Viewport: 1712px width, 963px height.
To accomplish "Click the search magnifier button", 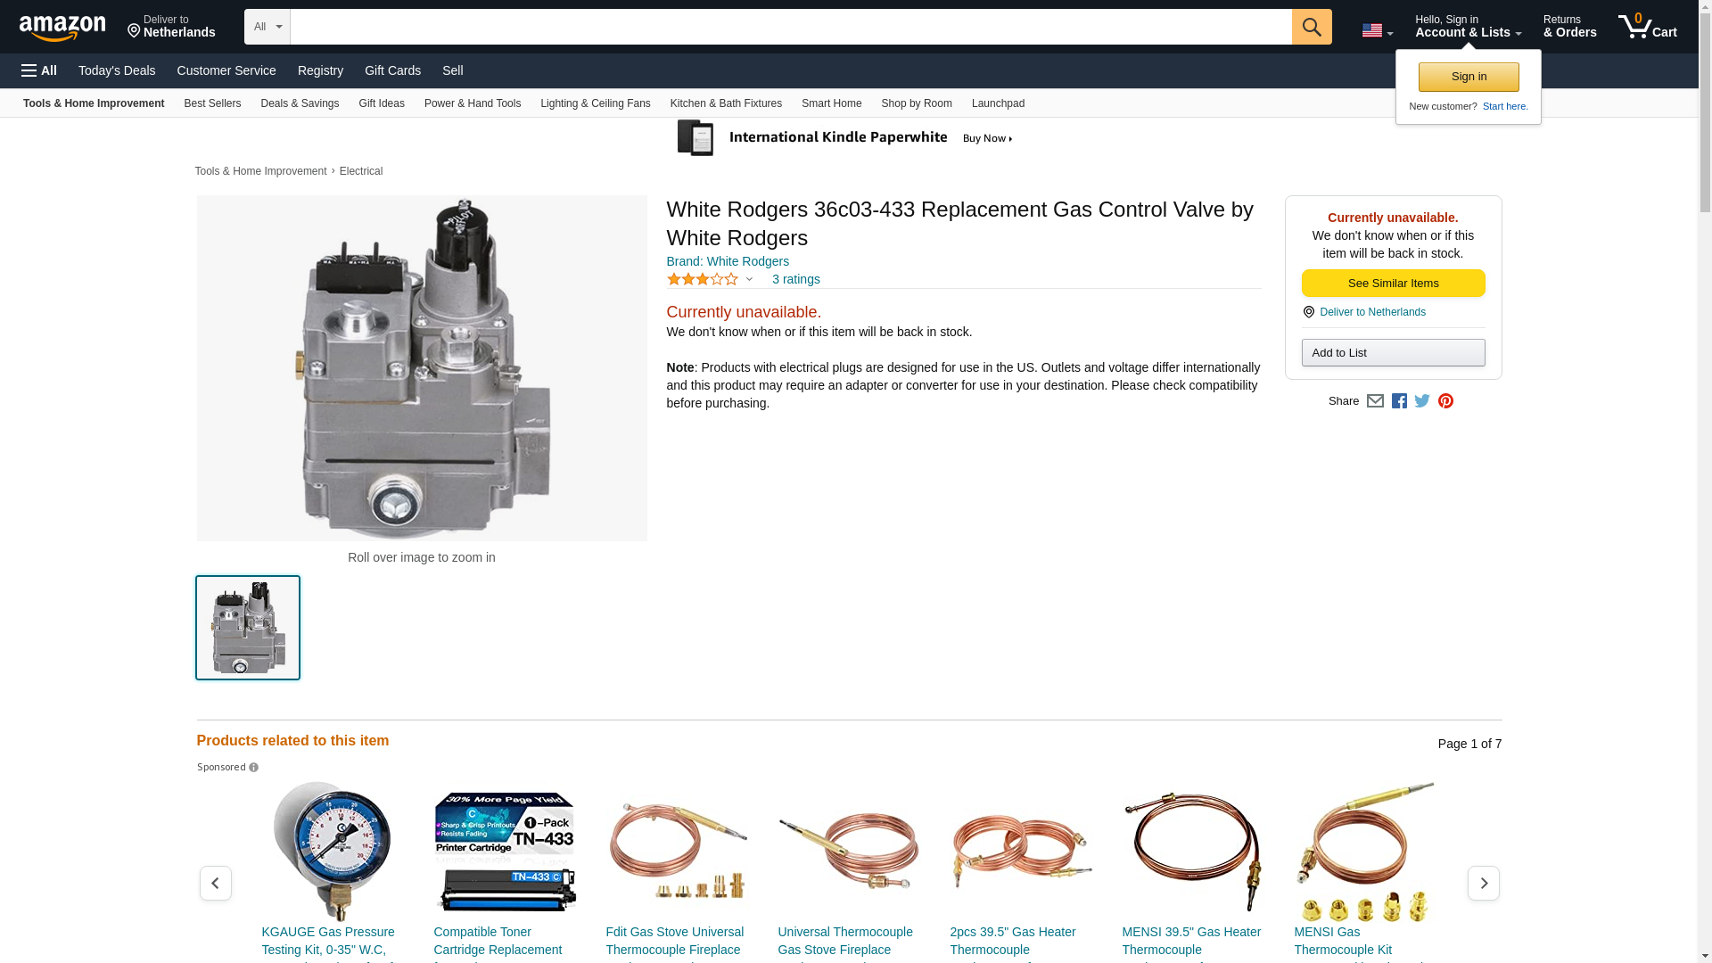I will [1311, 27].
